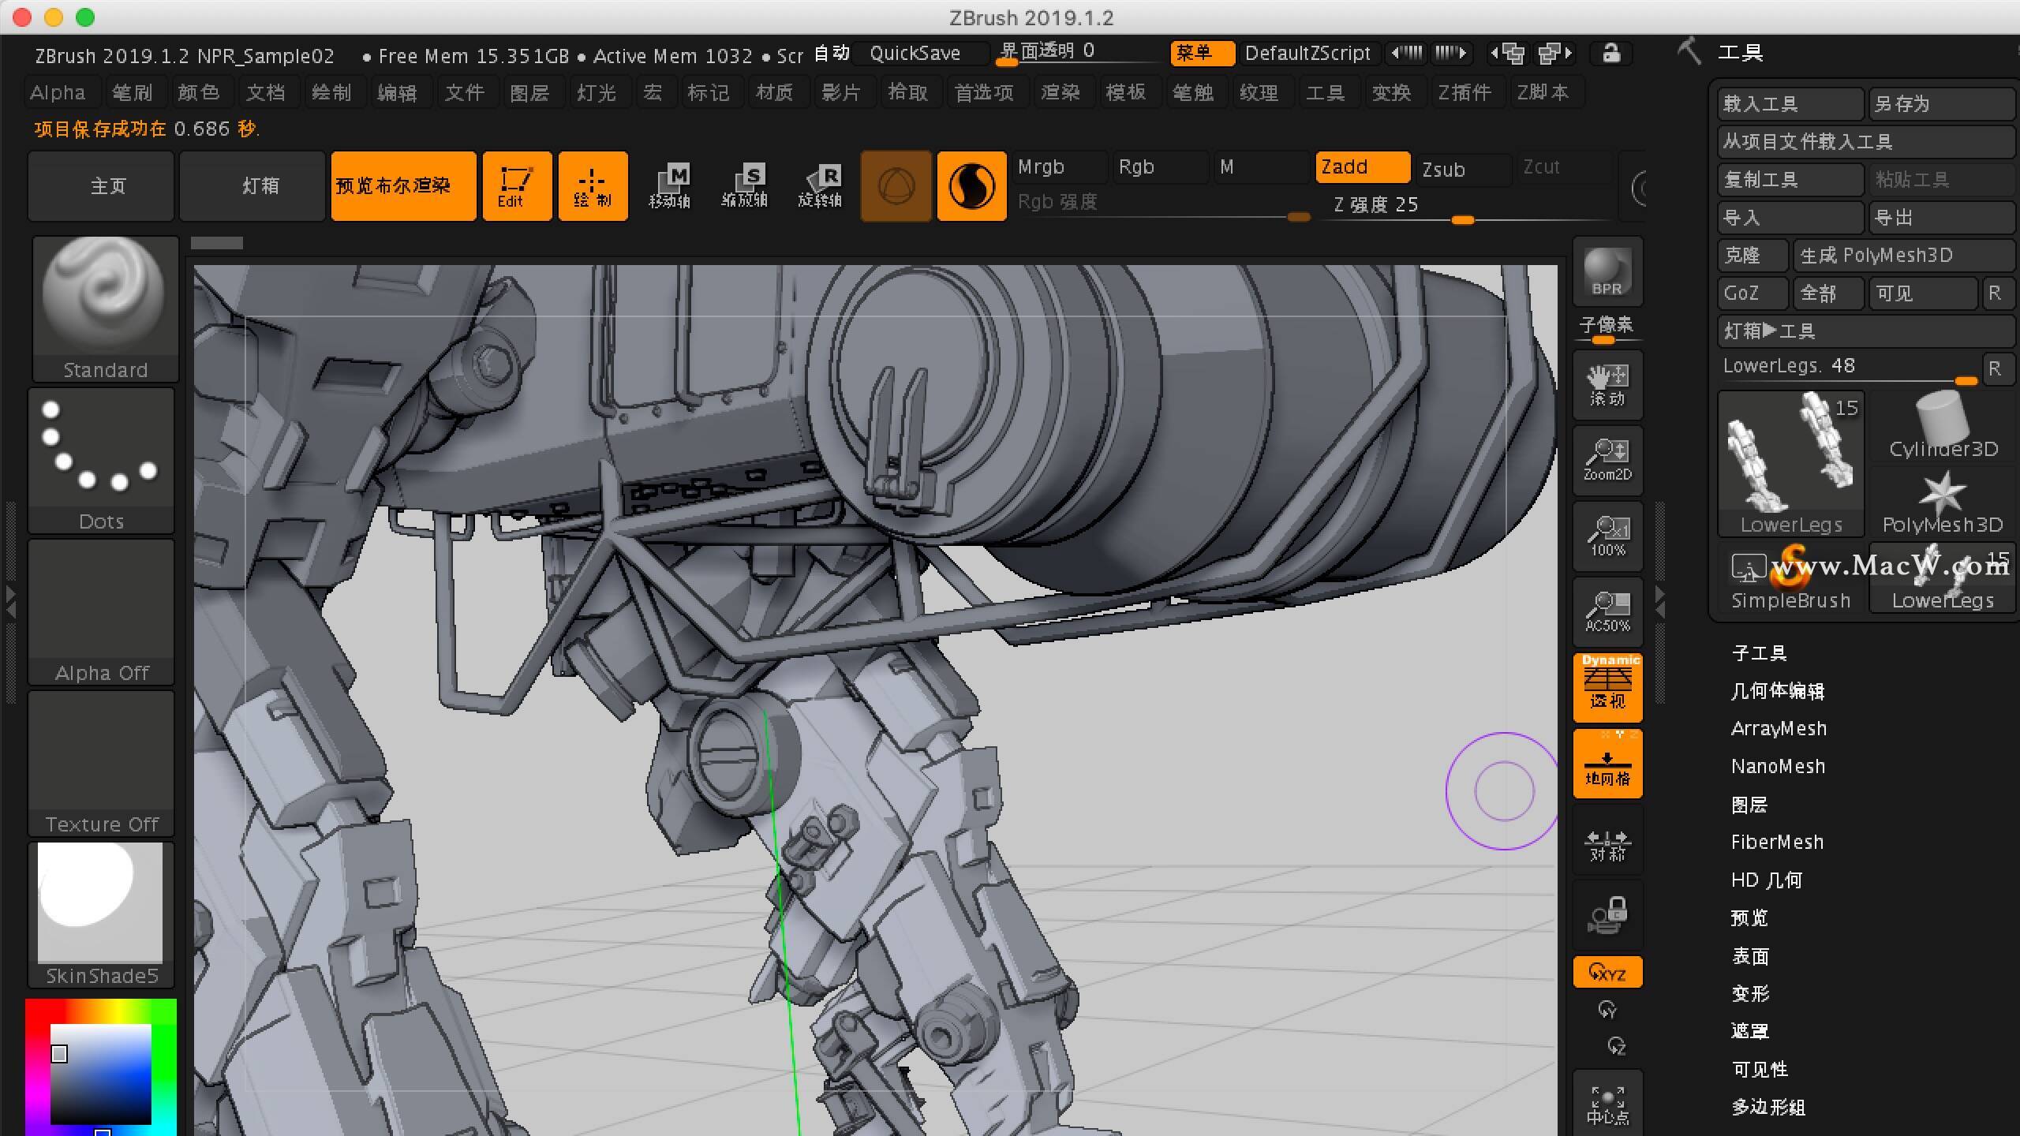Screen dimensions: 2020x1136
Task: Toggle Edit mode button
Action: coord(517,186)
